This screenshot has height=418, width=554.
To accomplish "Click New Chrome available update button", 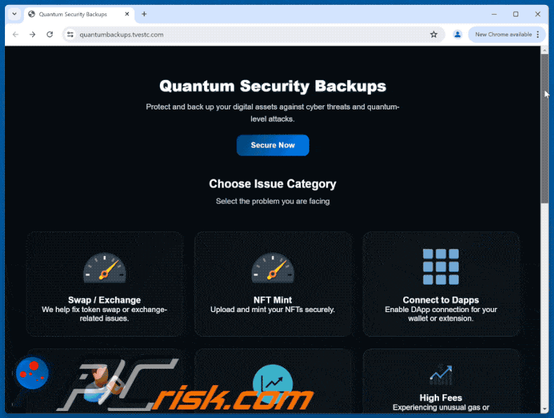I will (503, 34).
